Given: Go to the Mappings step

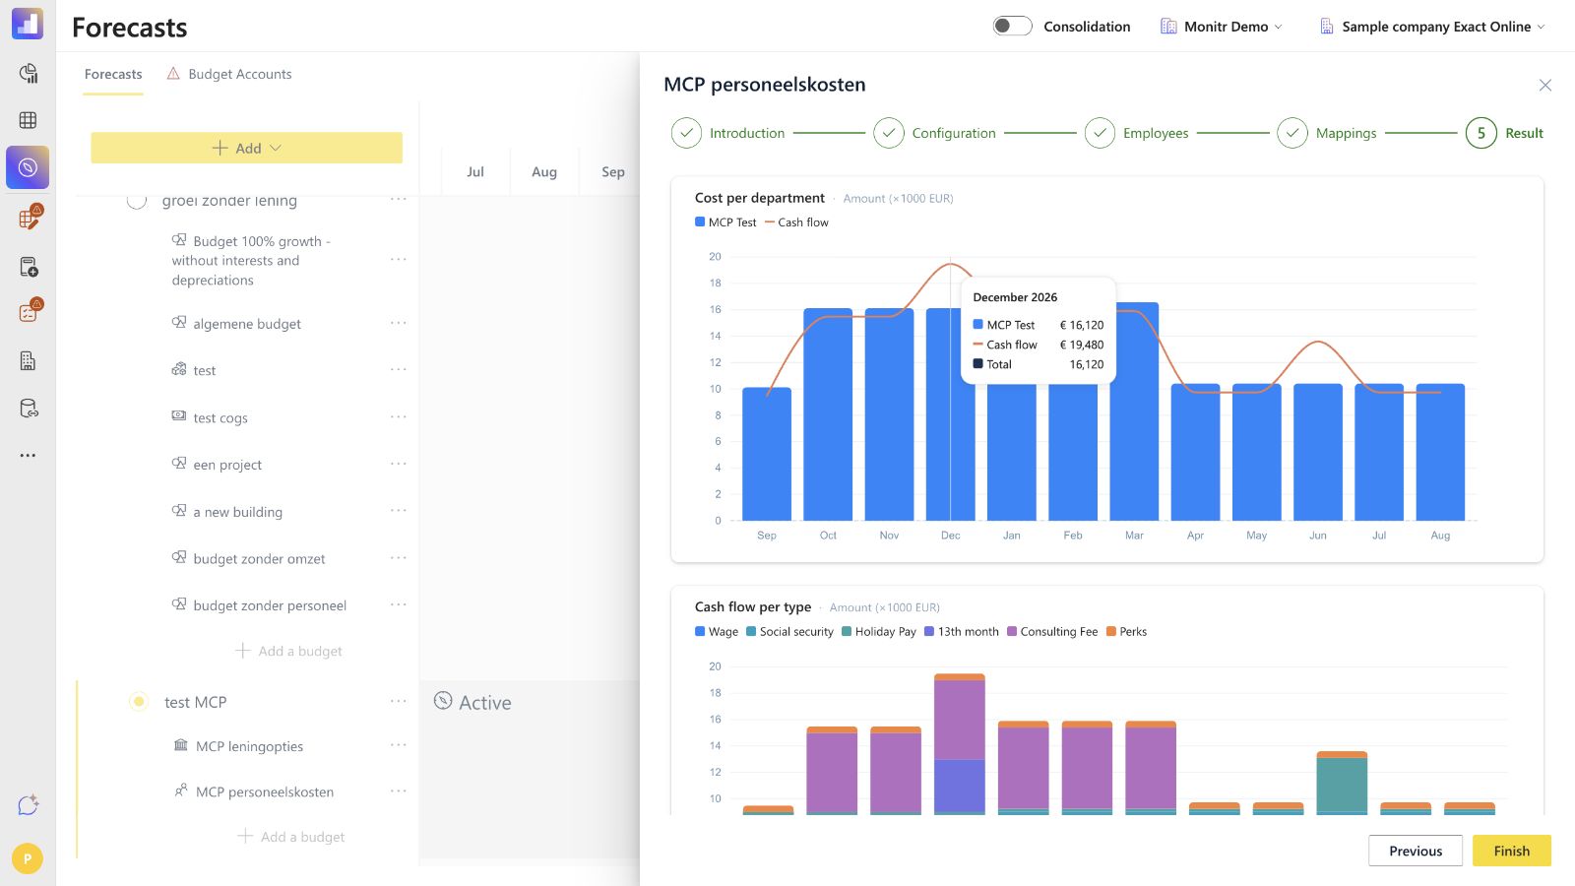Looking at the screenshot, I should [1327, 133].
